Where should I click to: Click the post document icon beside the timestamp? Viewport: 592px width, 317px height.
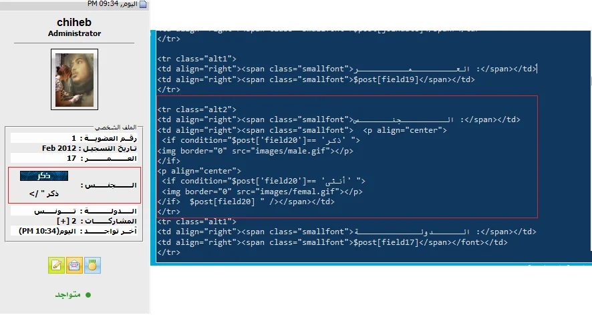(x=146, y=4)
